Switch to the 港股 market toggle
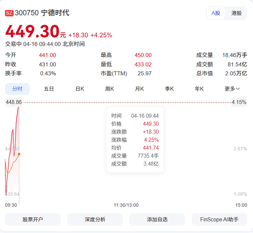This screenshot has width=253, height=233. click(x=237, y=13)
